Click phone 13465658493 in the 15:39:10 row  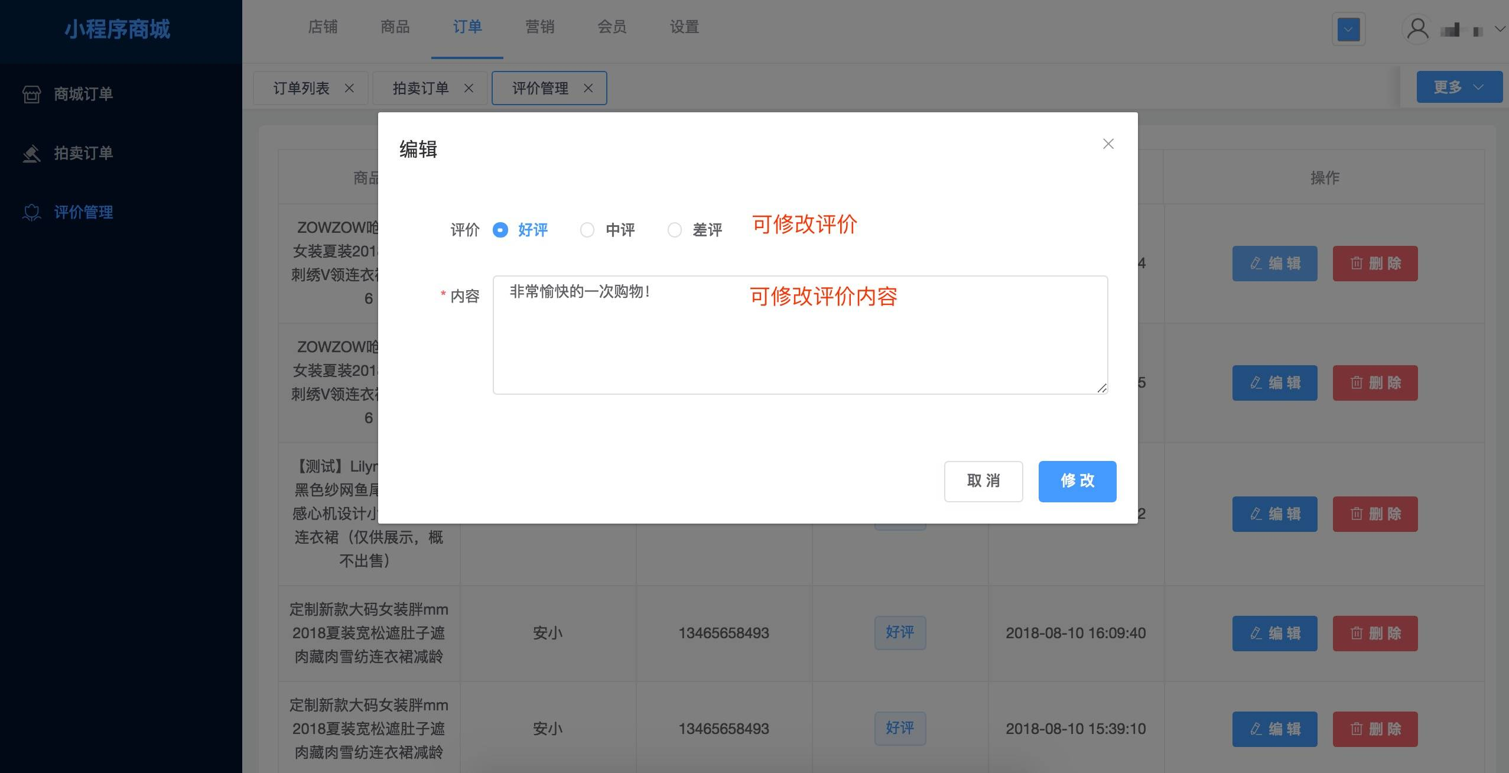point(724,729)
